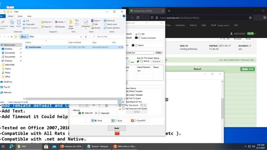This screenshot has height=150, width=267.
Task: Select the Custom Command radio option
Action: (x=139, y=38)
